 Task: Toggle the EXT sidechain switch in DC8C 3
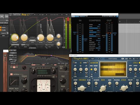click(74, 63)
